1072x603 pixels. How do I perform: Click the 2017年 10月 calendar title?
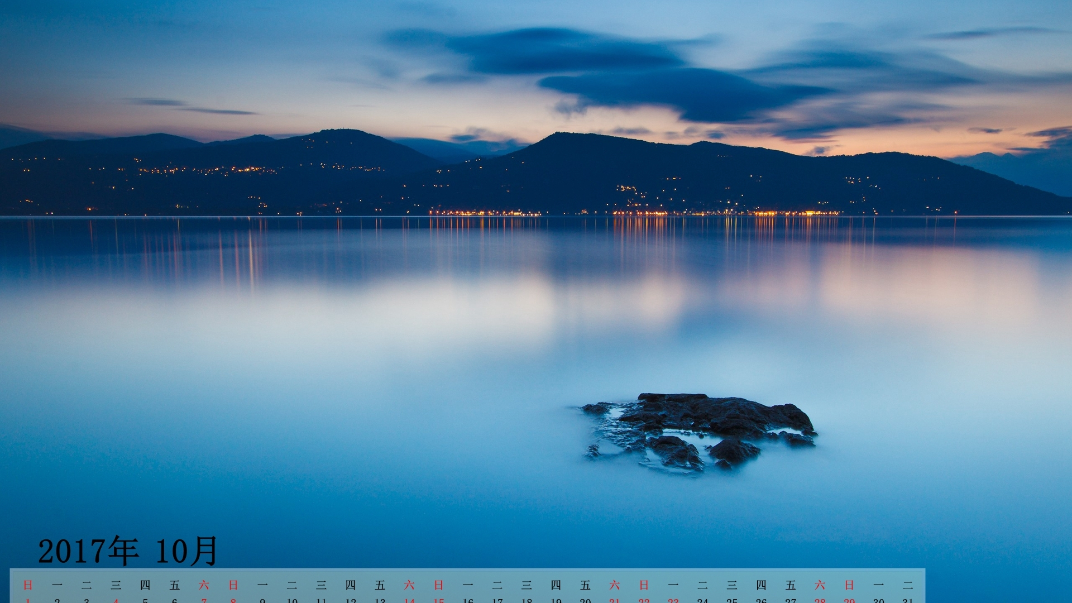tap(127, 551)
